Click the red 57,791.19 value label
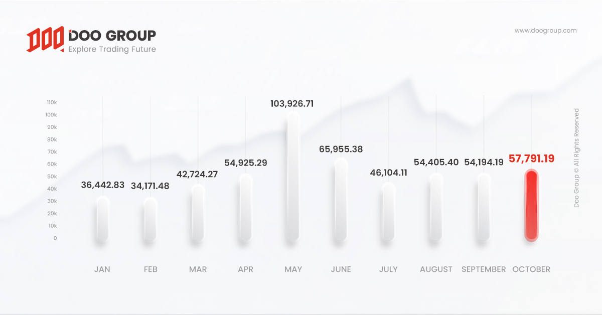 point(531,159)
